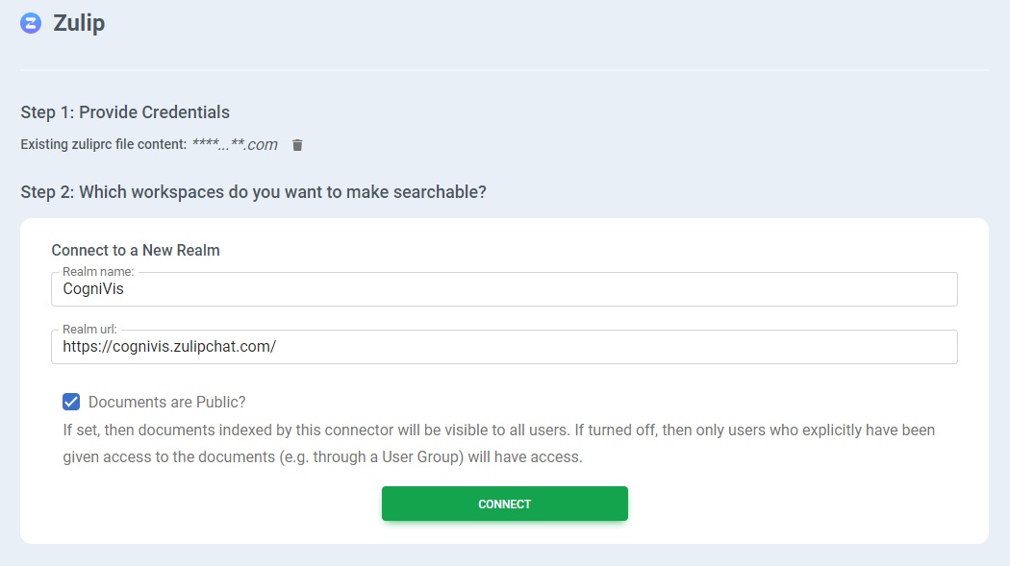Click the "Connect to a New Realm" heading
The height and width of the screenshot is (566, 1010).
click(136, 251)
